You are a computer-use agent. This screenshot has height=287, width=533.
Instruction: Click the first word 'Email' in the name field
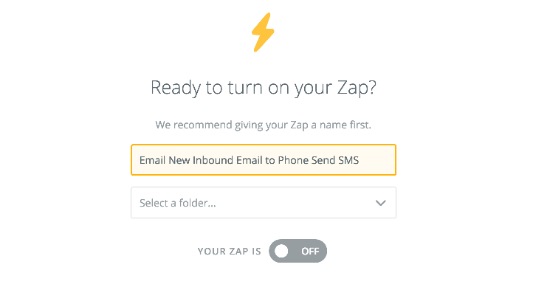pyautogui.click(x=152, y=160)
